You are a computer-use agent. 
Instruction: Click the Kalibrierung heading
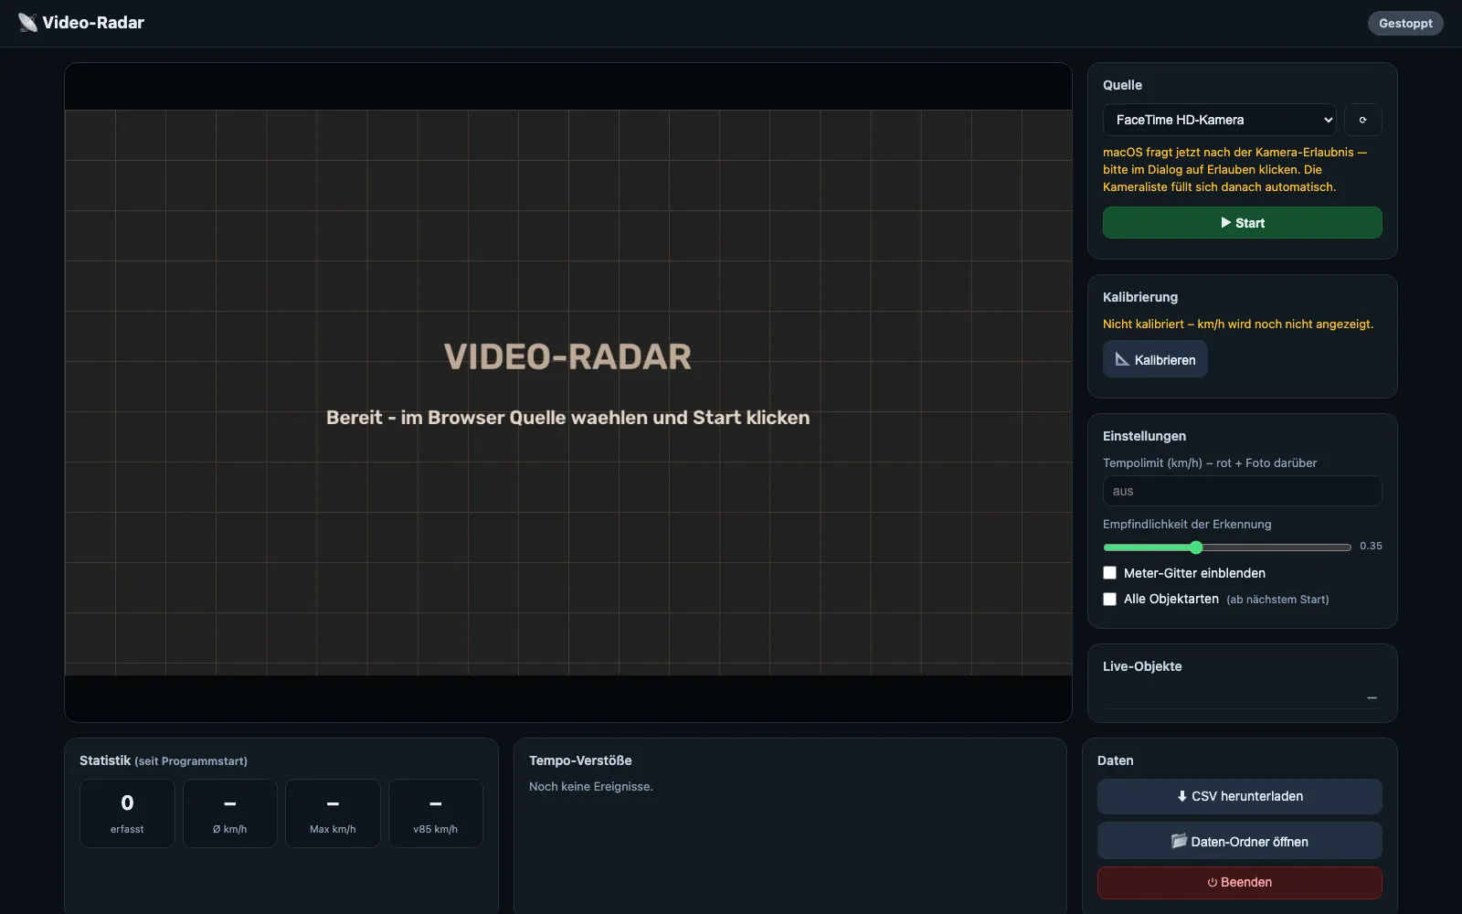[x=1140, y=297]
